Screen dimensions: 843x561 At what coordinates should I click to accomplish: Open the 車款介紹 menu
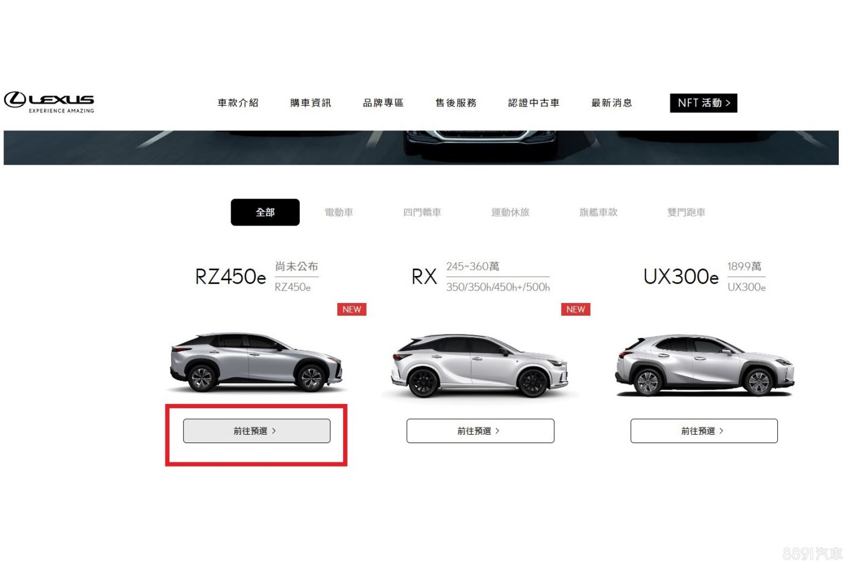[x=238, y=103]
